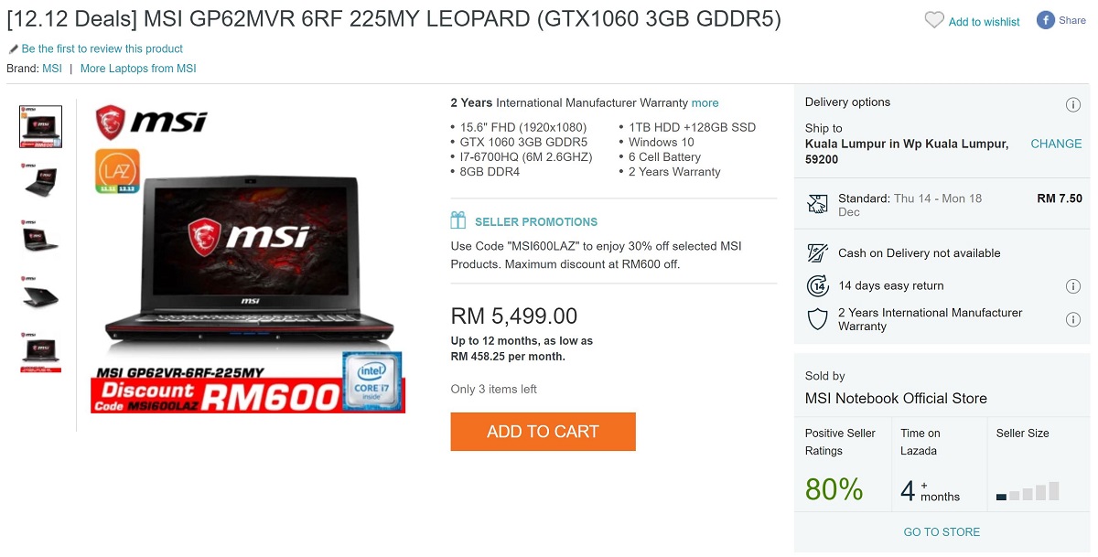
Task: Change the shipping location
Action: coord(1056,144)
